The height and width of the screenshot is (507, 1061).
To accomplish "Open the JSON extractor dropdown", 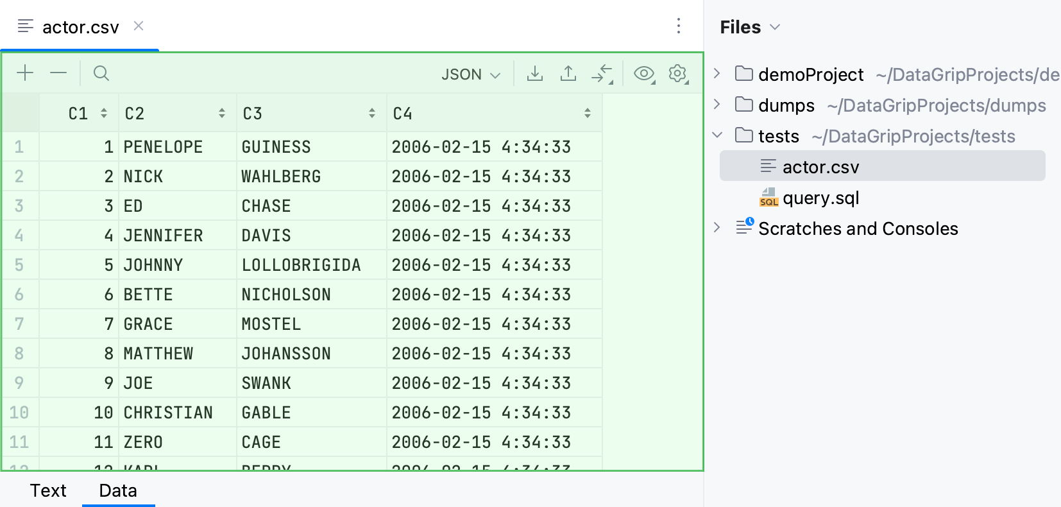I will pos(470,74).
